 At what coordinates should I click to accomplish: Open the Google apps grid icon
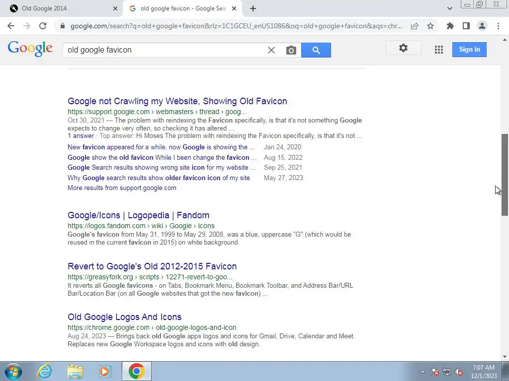click(439, 50)
